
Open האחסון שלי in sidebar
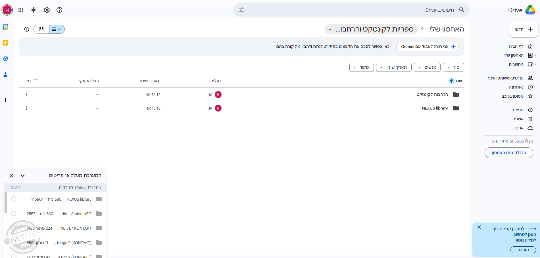[x=513, y=55]
